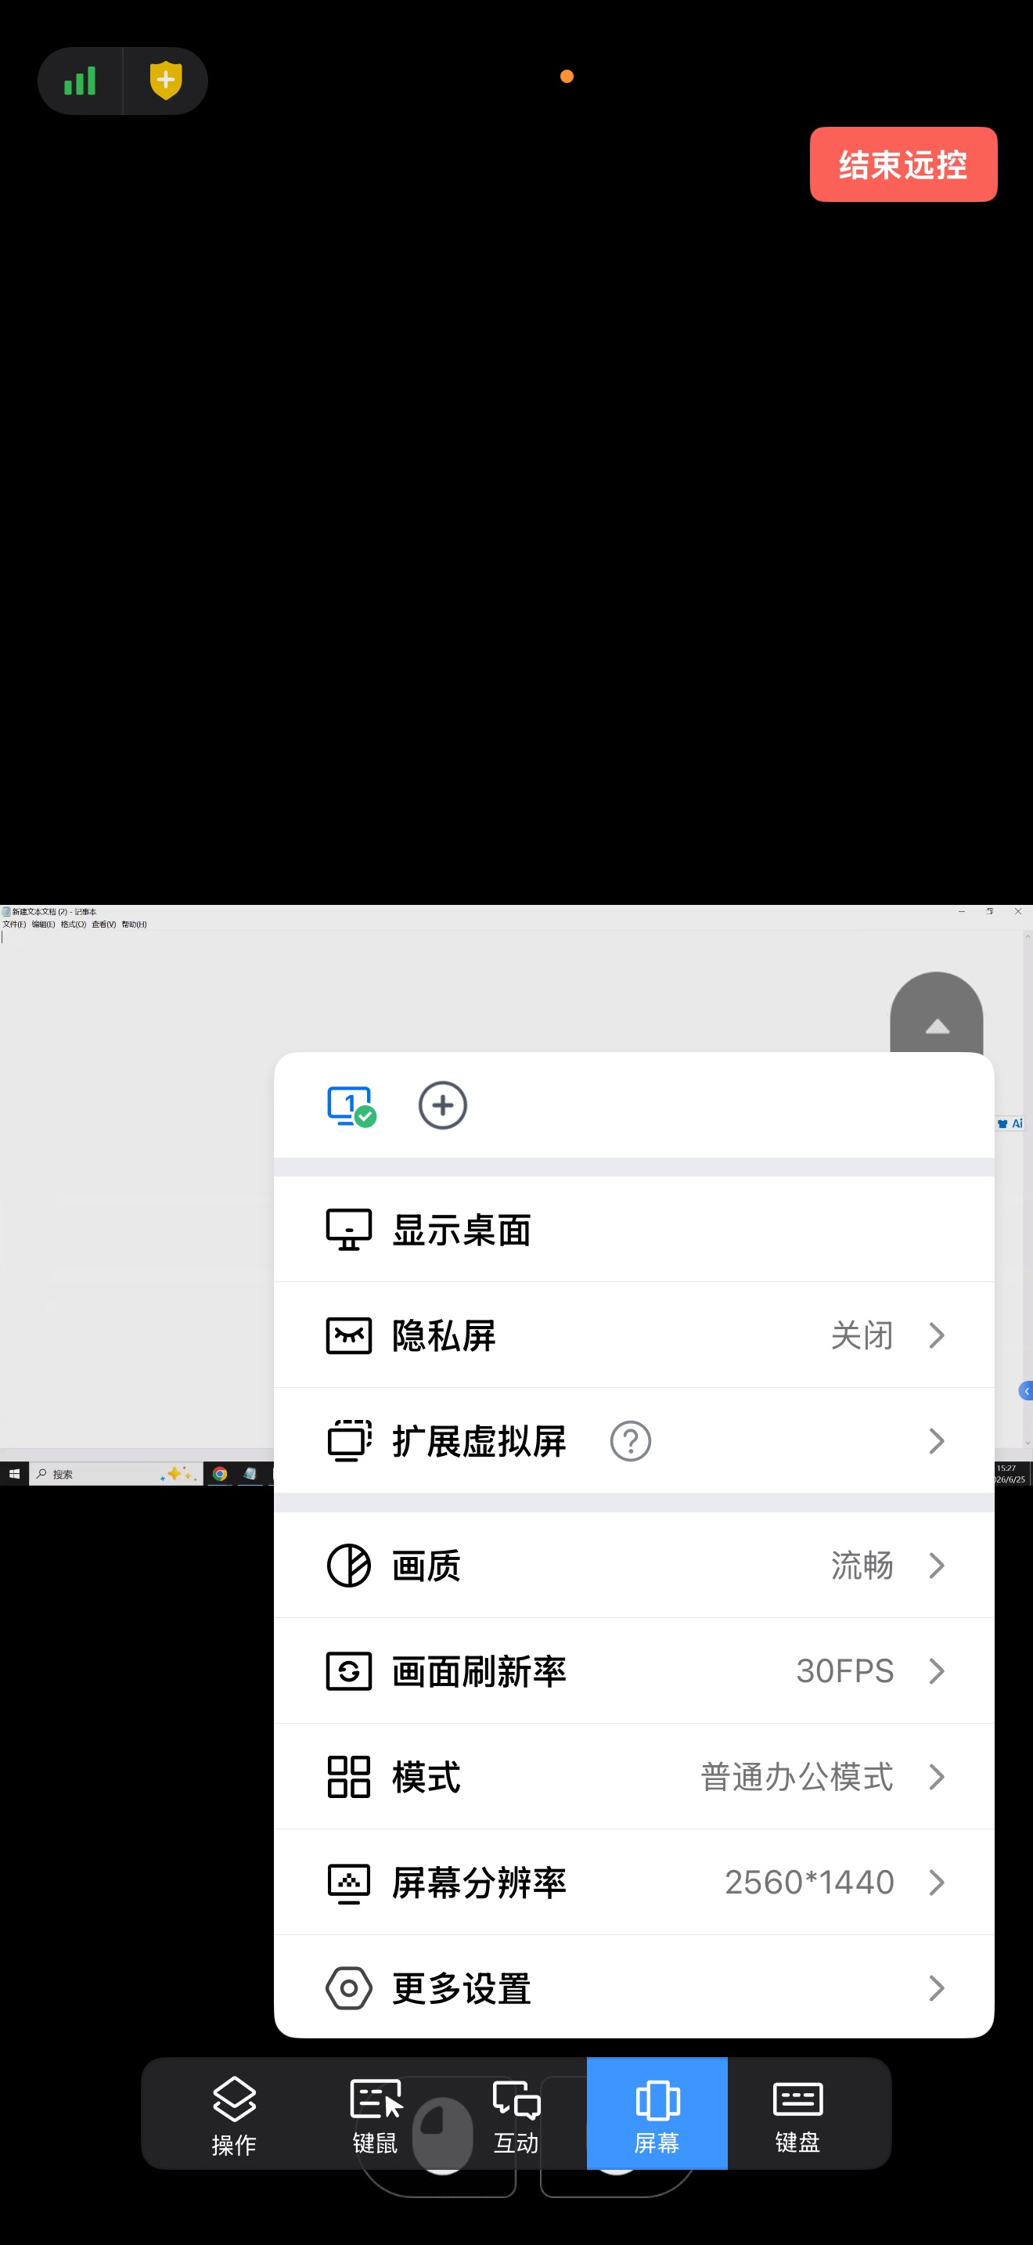The height and width of the screenshot is (2245, 1033).
Task: Open 隐私屏 privacy screen setting
Action: click(x=634, y=1335)
